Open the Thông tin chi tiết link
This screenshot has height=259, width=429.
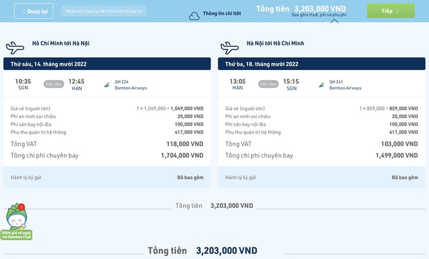point(222,14)
